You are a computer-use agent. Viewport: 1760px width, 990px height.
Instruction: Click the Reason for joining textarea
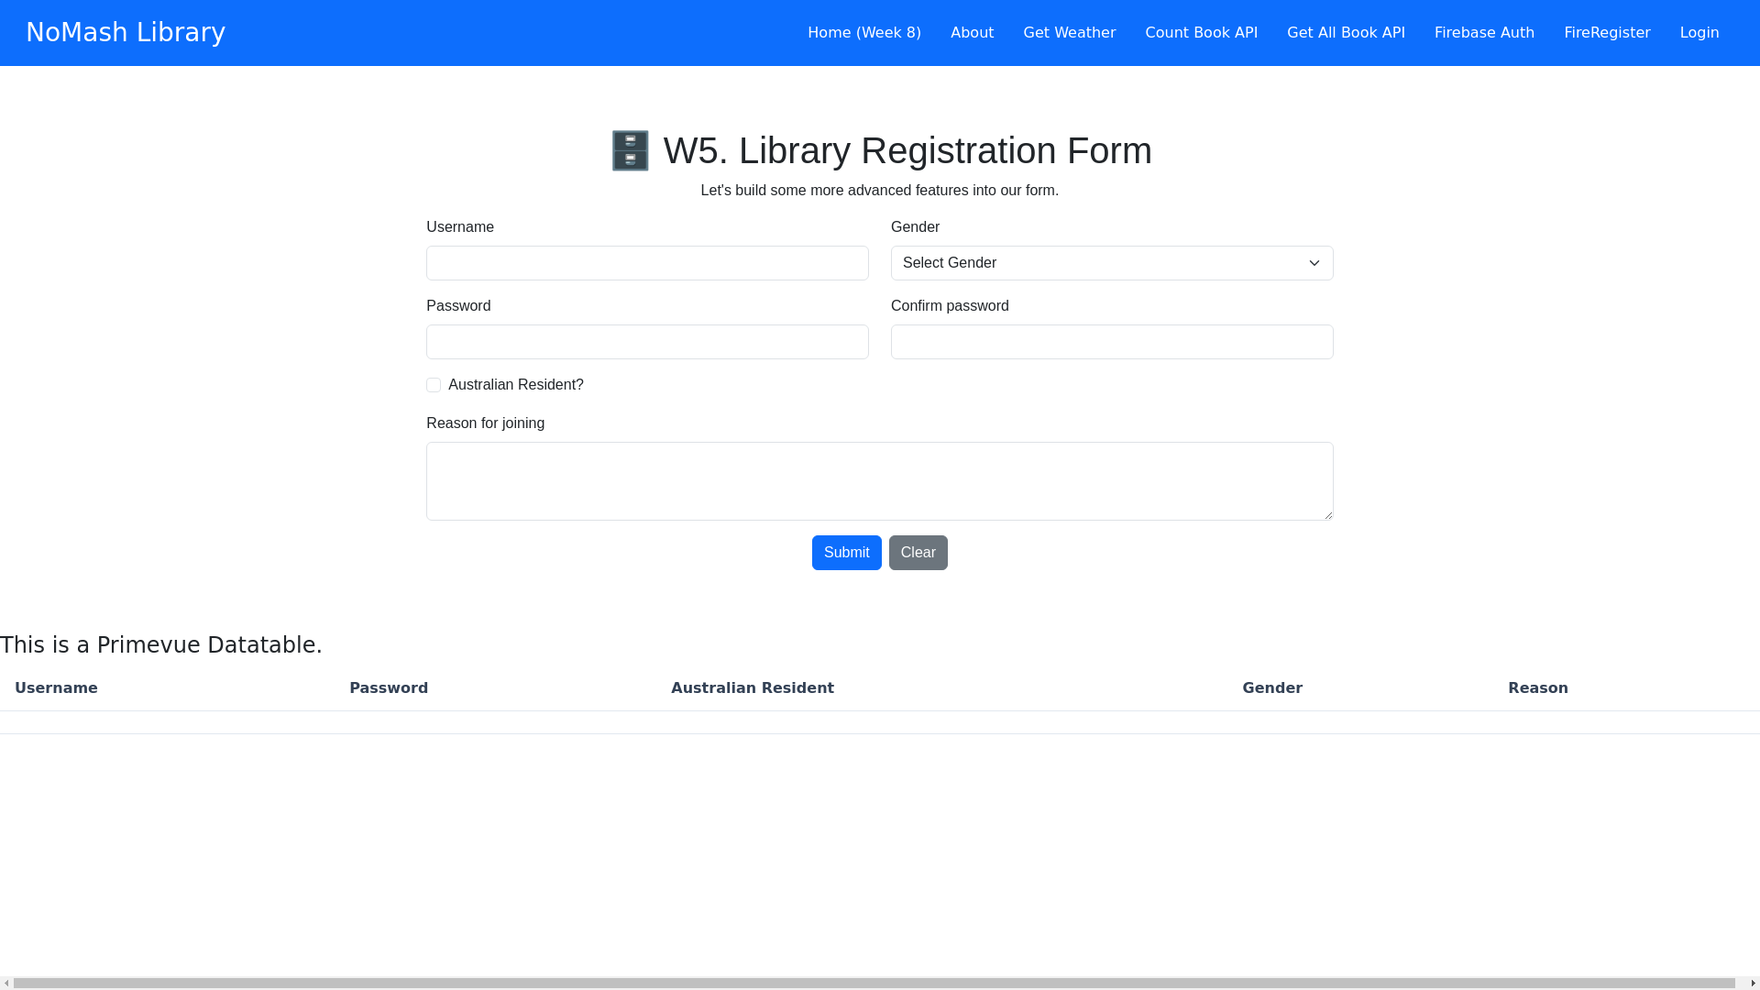point(880,481)
